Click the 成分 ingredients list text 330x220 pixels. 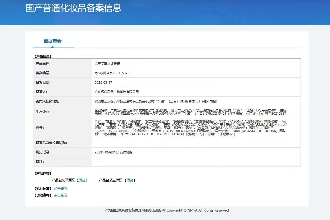coord(190,128)
